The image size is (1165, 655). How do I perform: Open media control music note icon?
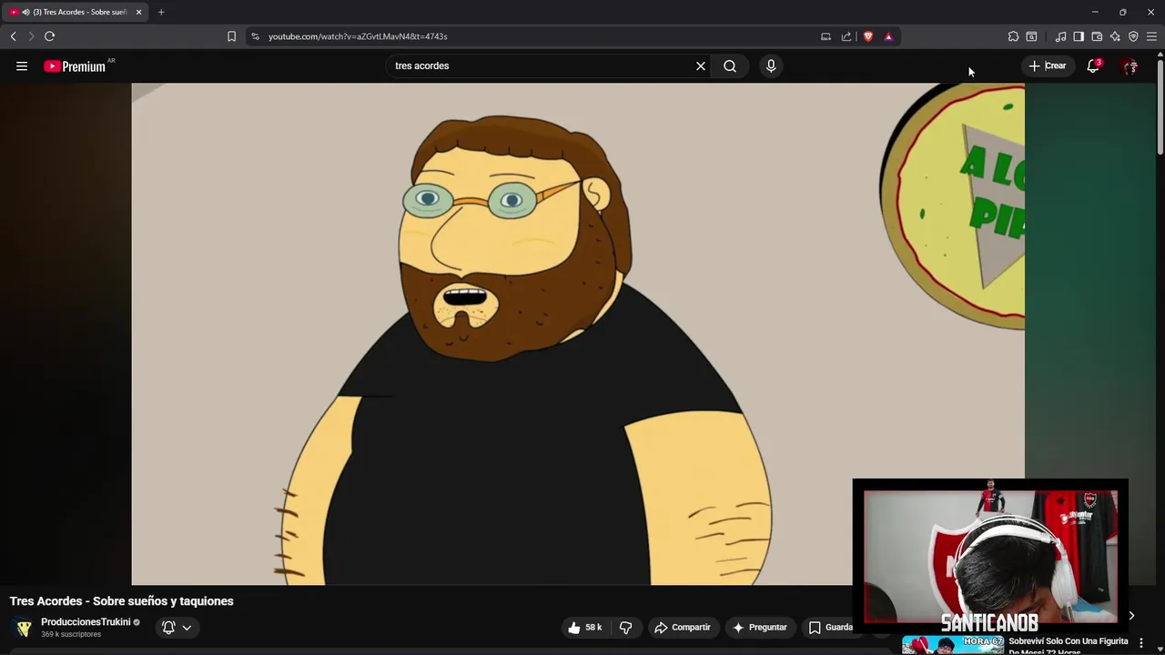(x=1060, y=36)
